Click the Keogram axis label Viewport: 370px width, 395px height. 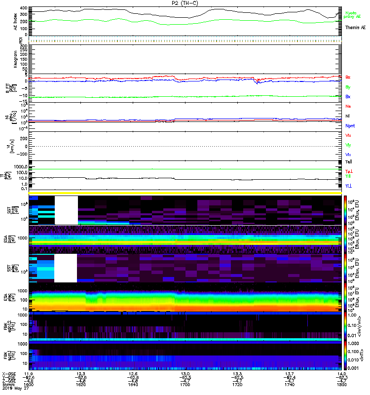(16, 59)
